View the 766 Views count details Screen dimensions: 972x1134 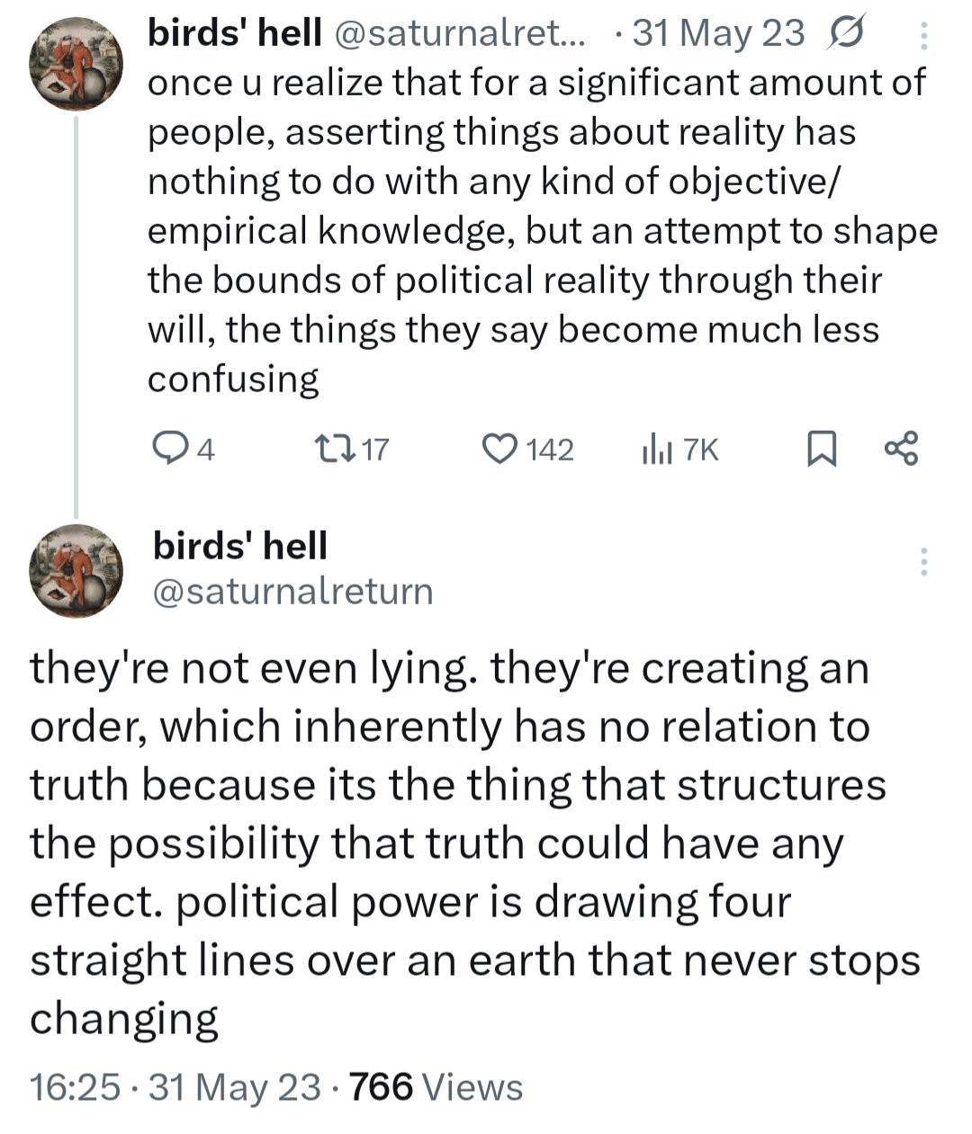[x=436, y=1087]
